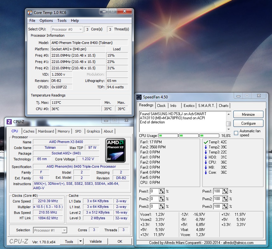Click the CPU-Z purple Z title icon

pos(9,121)
